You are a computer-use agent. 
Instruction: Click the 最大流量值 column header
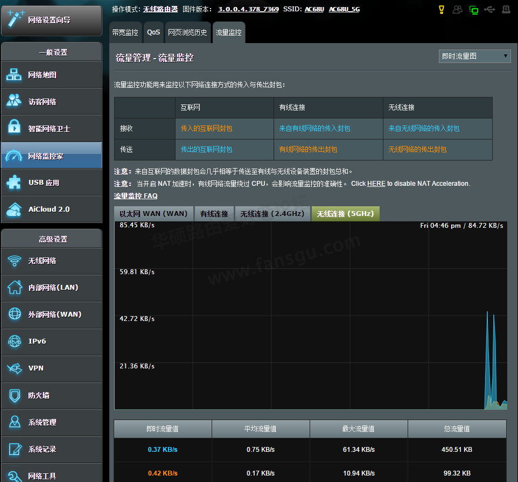click(x=359, y=429)
